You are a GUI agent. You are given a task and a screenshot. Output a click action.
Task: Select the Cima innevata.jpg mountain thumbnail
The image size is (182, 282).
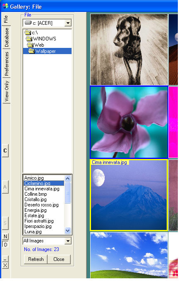[x=129, y=195]
